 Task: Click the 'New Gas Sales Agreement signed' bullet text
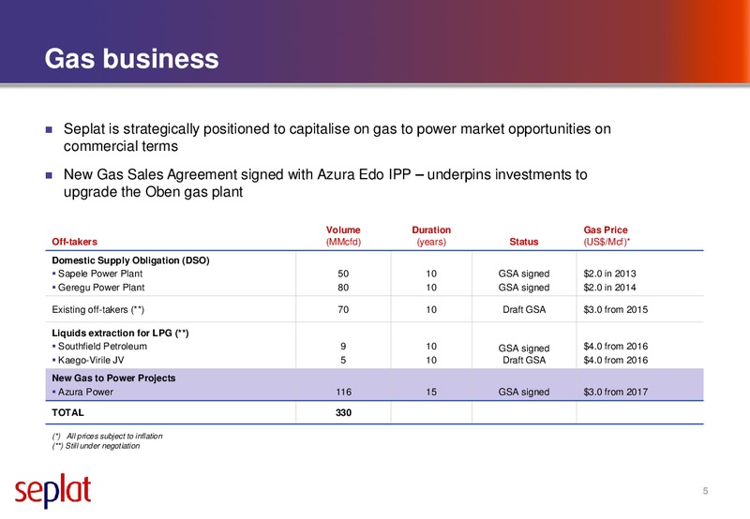point(325,183)
